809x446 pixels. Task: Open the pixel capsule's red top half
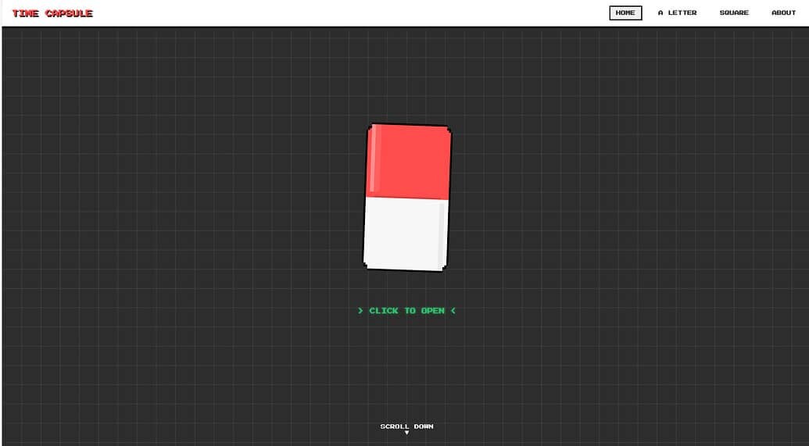[x=409, y=162]
